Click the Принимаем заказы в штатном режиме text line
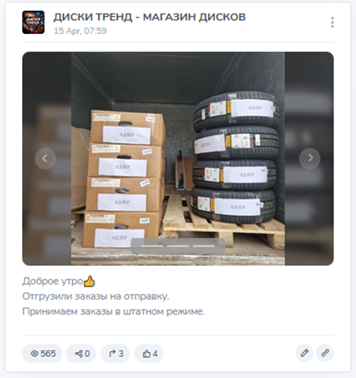The width and height of the screenshot is (356, 378). (113, 312)
